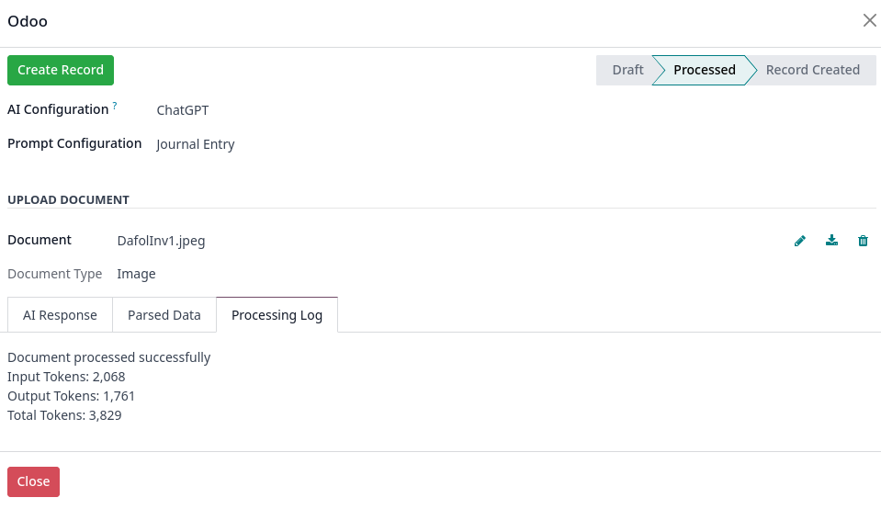Show AI Configuration help tooltip question mark

(115, 105)
